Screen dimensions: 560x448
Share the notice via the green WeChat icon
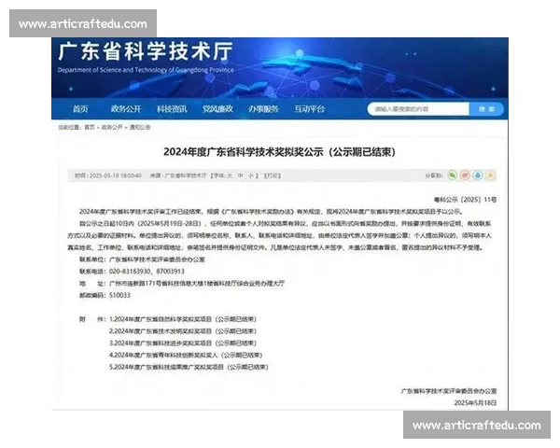coord(452,175)
